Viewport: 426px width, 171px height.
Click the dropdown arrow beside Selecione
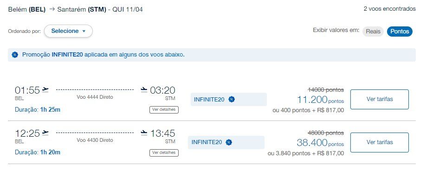[x=84, y=31]
